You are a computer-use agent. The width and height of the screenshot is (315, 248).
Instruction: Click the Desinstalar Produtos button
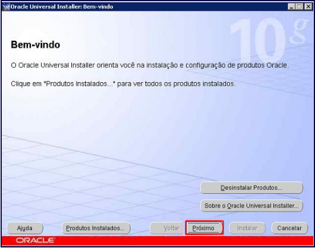[251, 188]
